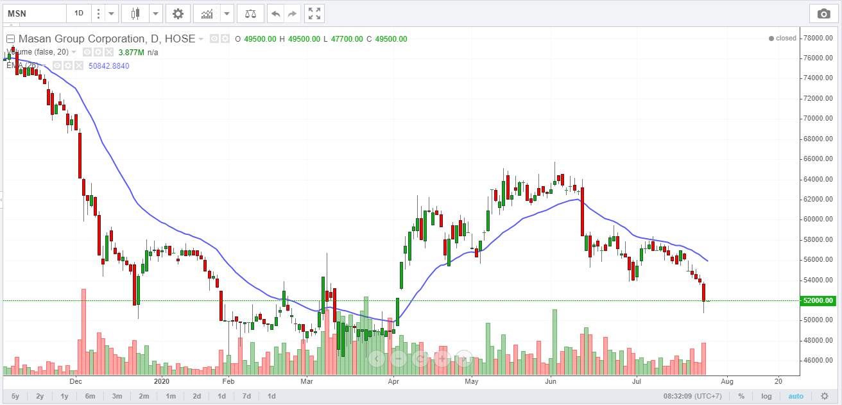
Task: Click the MSN symbol search field
Action: point(33,13)
